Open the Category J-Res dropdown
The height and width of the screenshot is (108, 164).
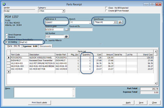63,11
